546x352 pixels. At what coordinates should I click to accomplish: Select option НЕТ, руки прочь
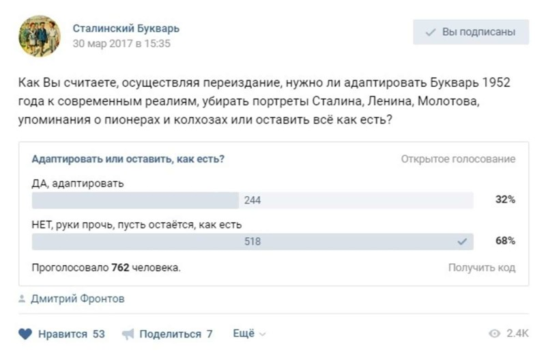pyautogui.click(x=136, y=225)
